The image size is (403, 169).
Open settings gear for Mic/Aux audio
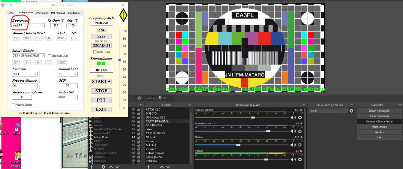coord(300,145)
